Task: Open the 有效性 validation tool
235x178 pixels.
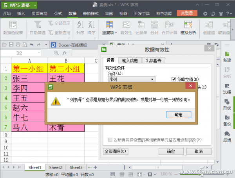Action: [x=127, y=28]
